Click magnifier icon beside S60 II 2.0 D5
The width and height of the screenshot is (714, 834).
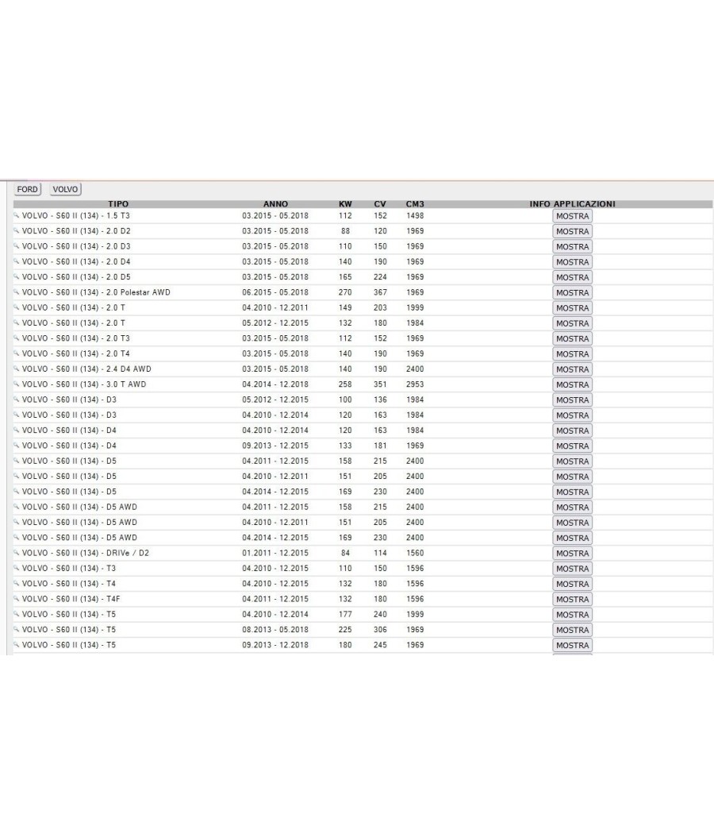17,276
